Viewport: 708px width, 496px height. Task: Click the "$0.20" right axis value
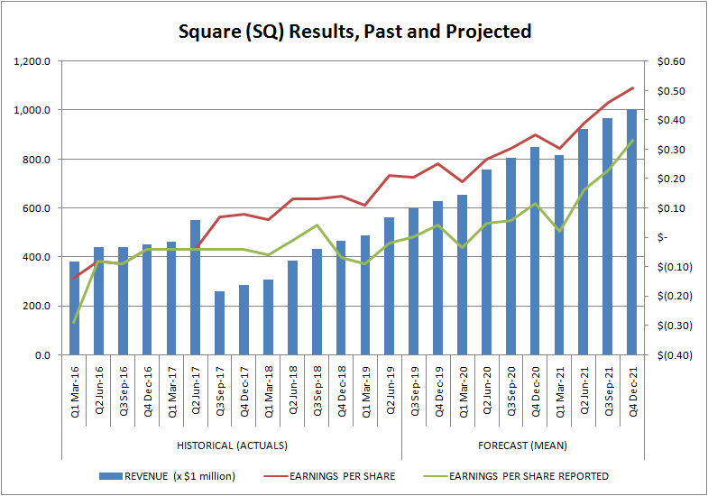tap(671, 179)
